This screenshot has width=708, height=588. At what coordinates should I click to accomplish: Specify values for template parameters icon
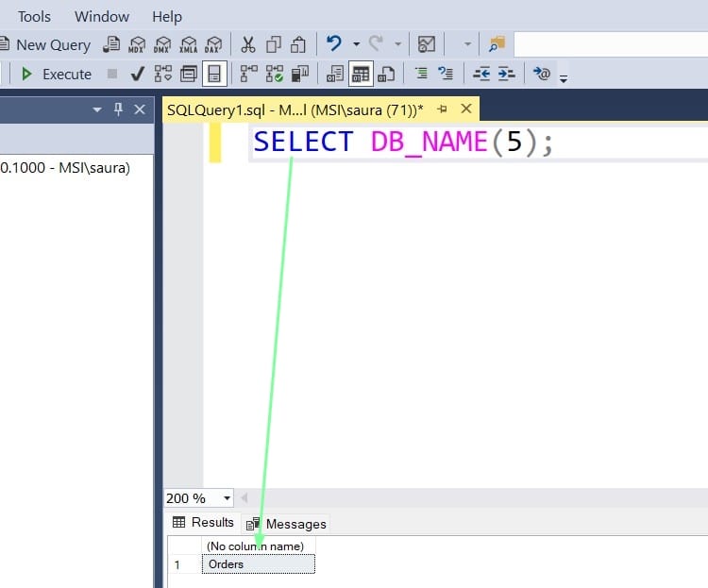coord(542,74)
